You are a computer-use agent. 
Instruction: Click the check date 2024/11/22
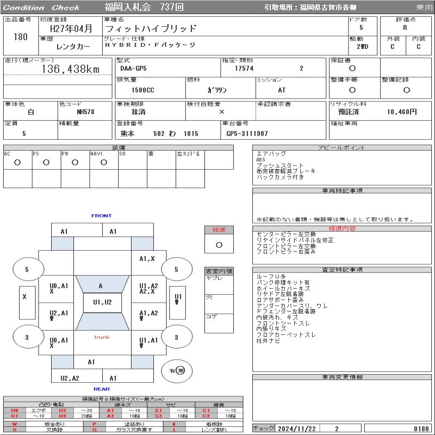[297, 429]
